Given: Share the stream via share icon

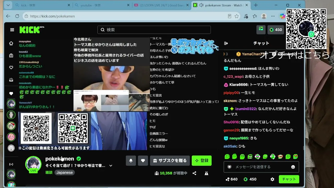Looking at the screenshot, I should coord(194,173).
